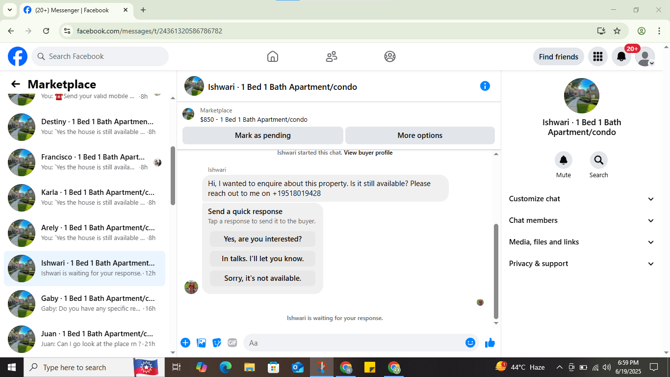Open the conversation information icon
The height and width of the screenshot is (377, 670).
485,86
